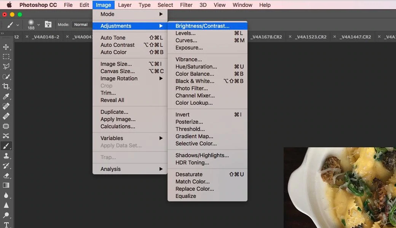Choose Black & White adjustment
The height and width of the screenshot is (228, 396).
[208, 81]
